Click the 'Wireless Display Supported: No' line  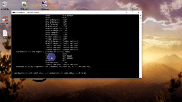pyautogui.click(x=53, y=67)
